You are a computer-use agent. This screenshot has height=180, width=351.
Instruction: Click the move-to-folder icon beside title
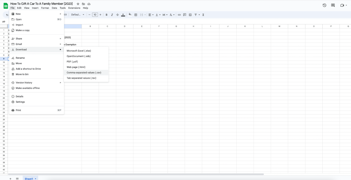tap(83, 4)
